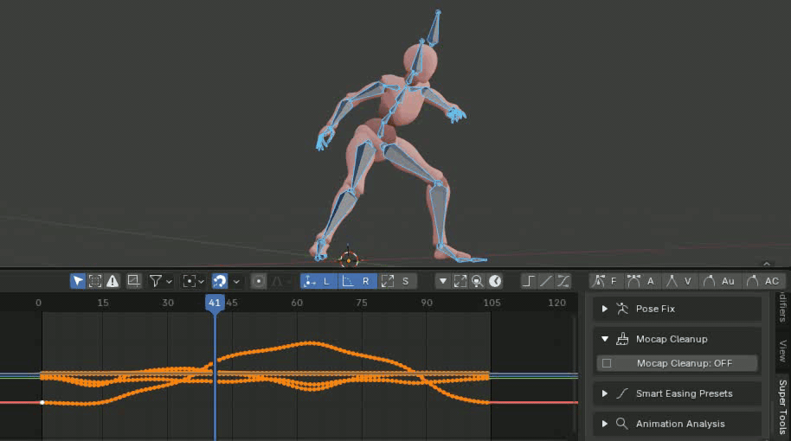Open snapping options dropdown arrow
The width and height of the screenshot is (791, 441).
click(235, 282)
